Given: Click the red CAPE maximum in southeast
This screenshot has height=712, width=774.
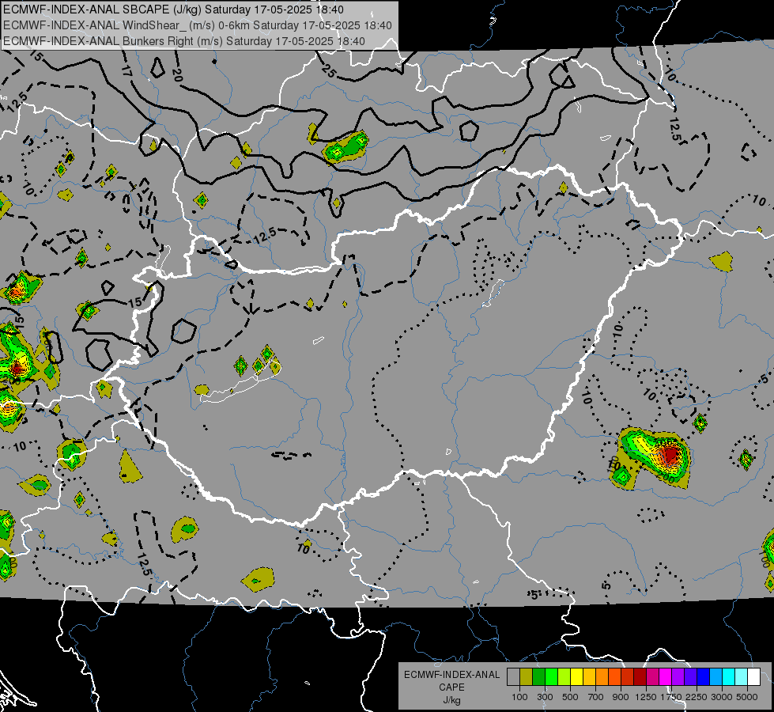Looking at the screenshot, I should click(670, 455).
